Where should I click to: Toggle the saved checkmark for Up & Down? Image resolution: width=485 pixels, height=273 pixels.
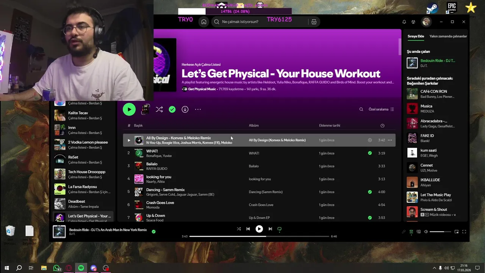coord(370,218)
